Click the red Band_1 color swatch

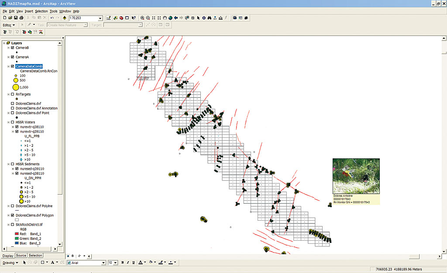[17, 234]
